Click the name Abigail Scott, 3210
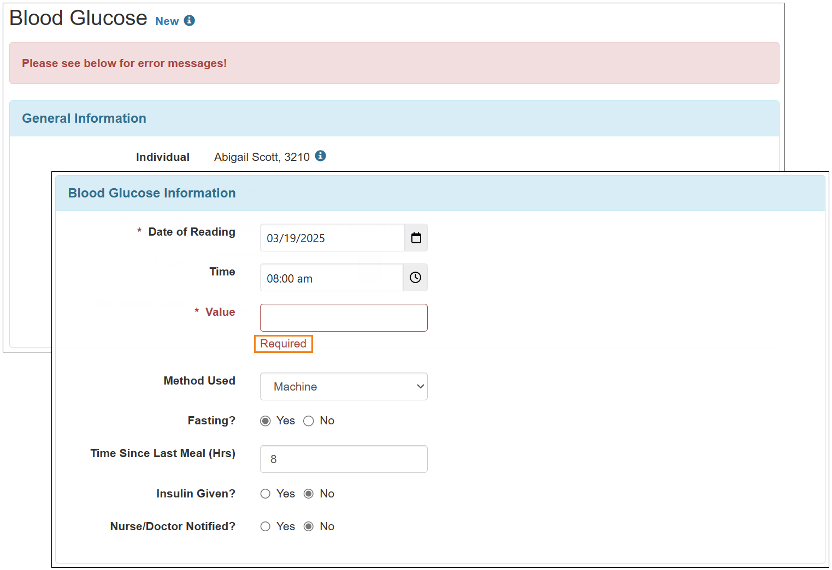 tap(262, 157)
